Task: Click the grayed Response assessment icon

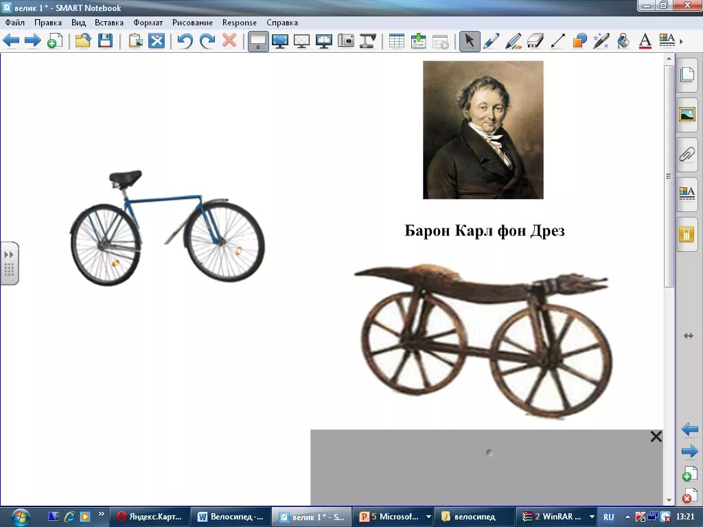Action: [x=441, y=41]
